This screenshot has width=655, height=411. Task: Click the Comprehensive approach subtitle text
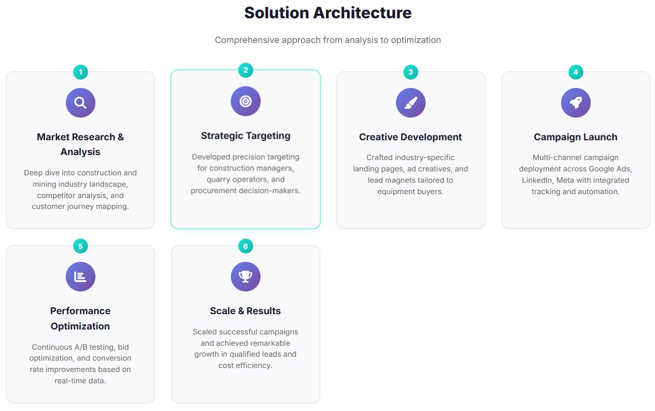(328, 40)
